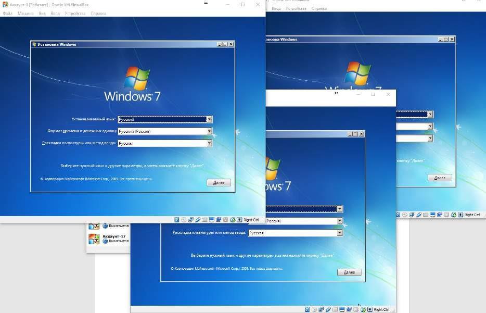Click mouse integration icon in bottom VM window status bar
Screen dimensions: 486x313
coord(363,309)
